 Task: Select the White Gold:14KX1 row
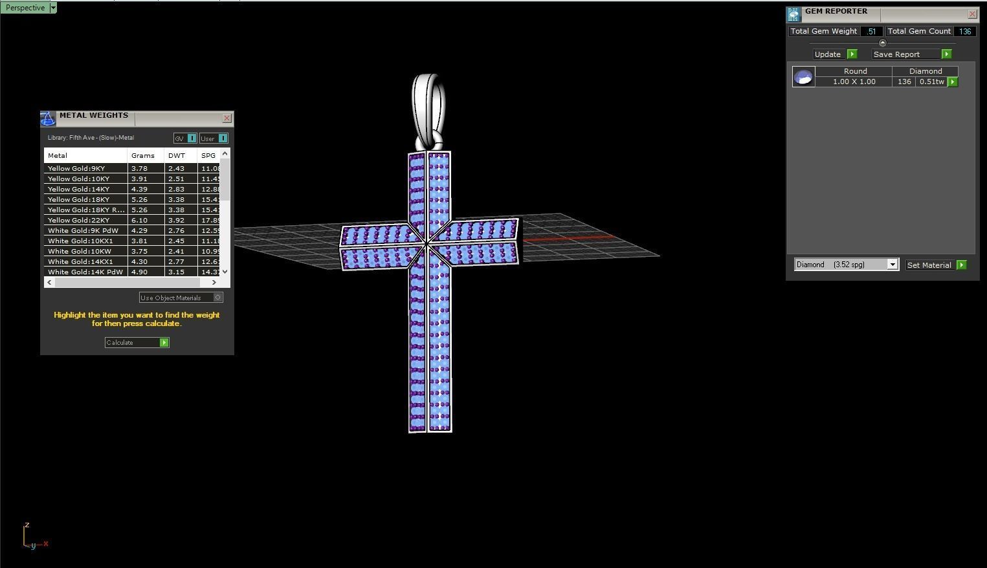coord(133,261)
